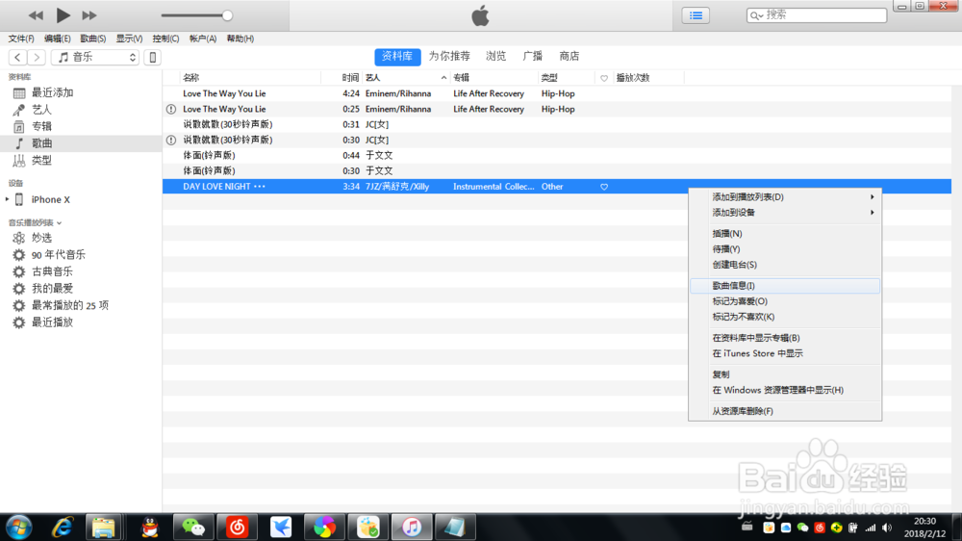The width and height of the screenshot is (962, 541).
Task: Select 歌曲 in the sidebar
Action: click(x=81, y=143)
